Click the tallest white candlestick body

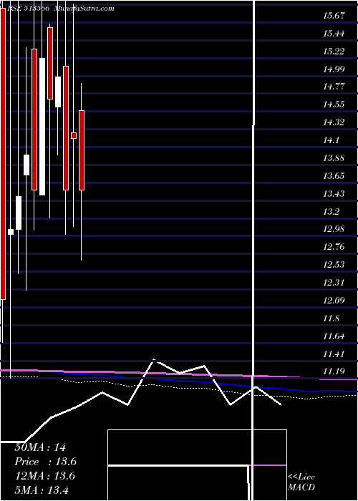coord(42,127)
